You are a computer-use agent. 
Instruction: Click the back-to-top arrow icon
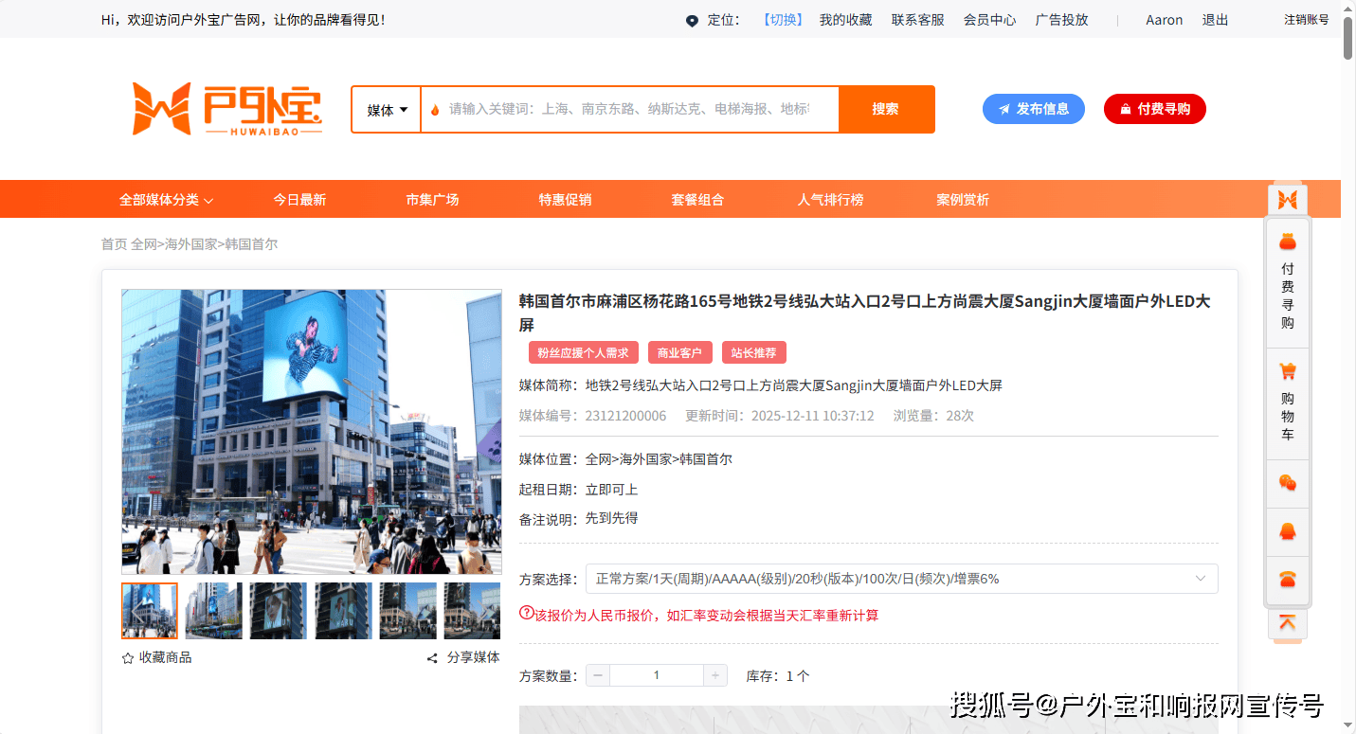pyautogui.click(x=1287, y=623)
